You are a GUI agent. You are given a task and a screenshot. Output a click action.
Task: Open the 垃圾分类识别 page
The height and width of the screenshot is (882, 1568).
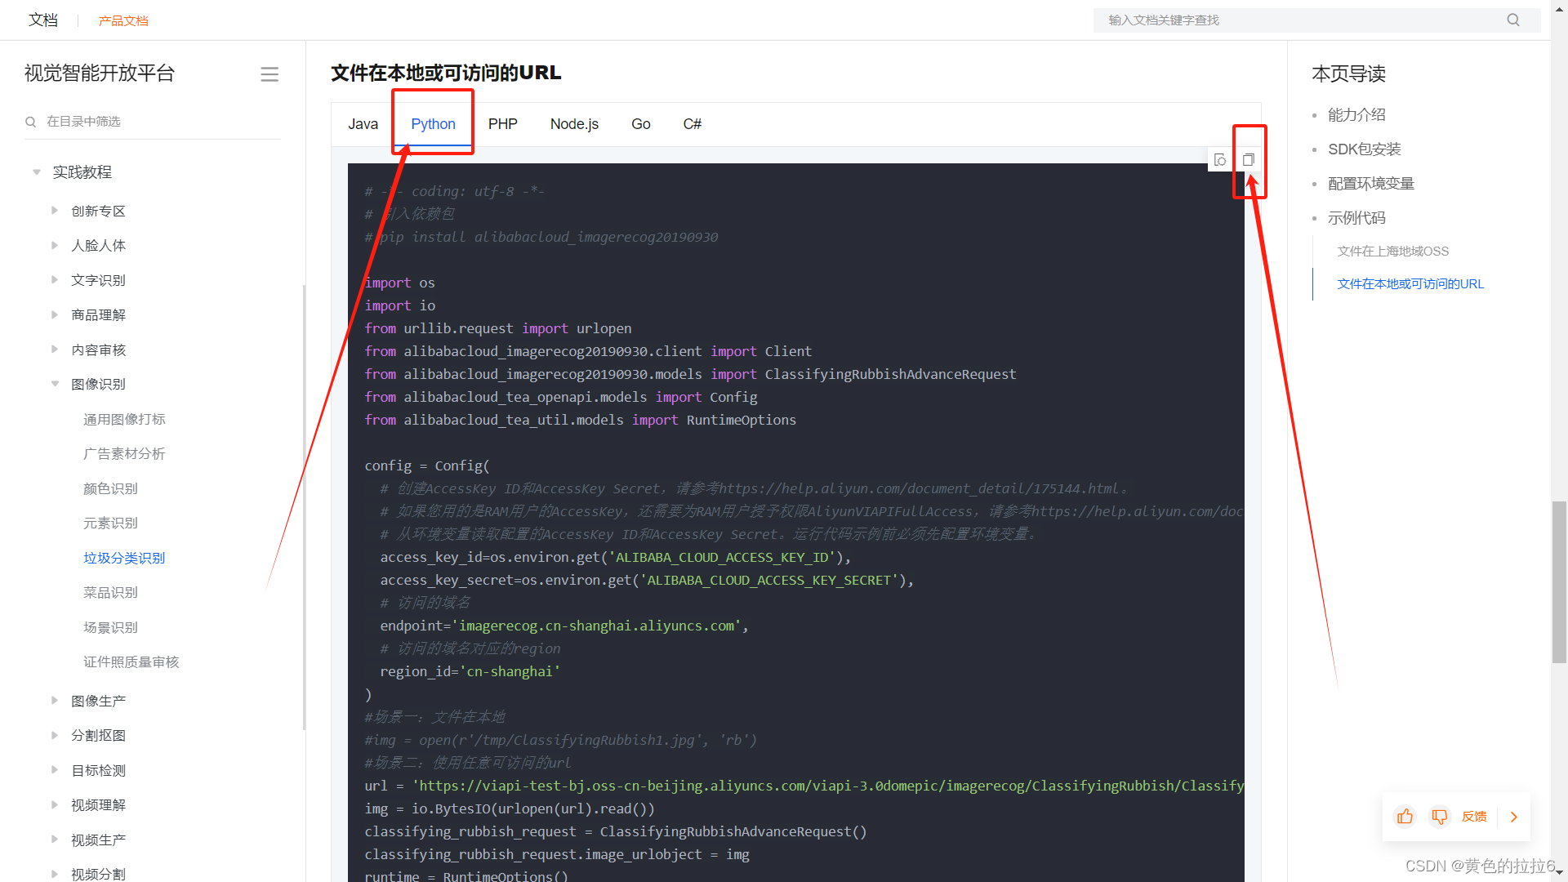tap(124, 558)
